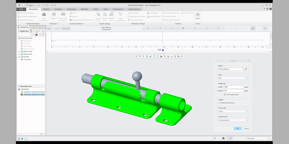Open Animation Interpolation

(27, 16)
